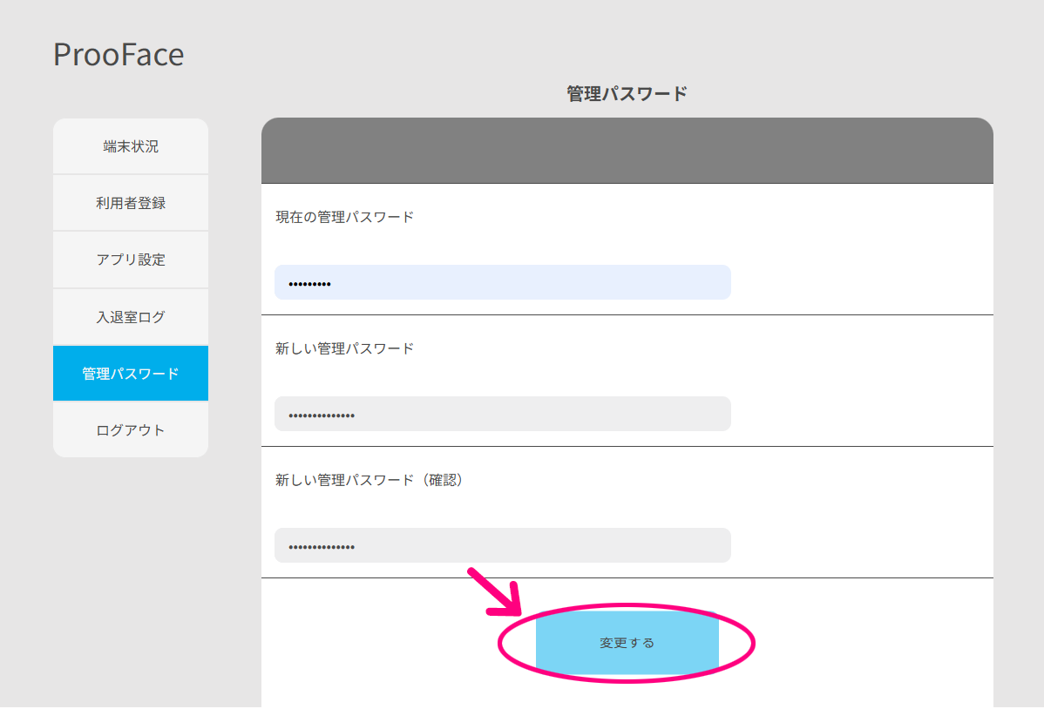The image size is (1044, 709).
Task: Select the highlighted 管理パスワード sidebar item
Action: tap(131, 374)
